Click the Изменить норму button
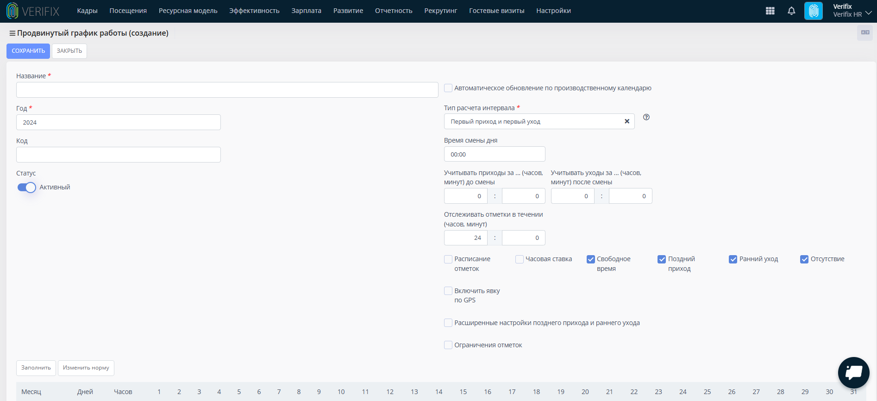This screenshot has height=401, width=877. tap(86, 368)
